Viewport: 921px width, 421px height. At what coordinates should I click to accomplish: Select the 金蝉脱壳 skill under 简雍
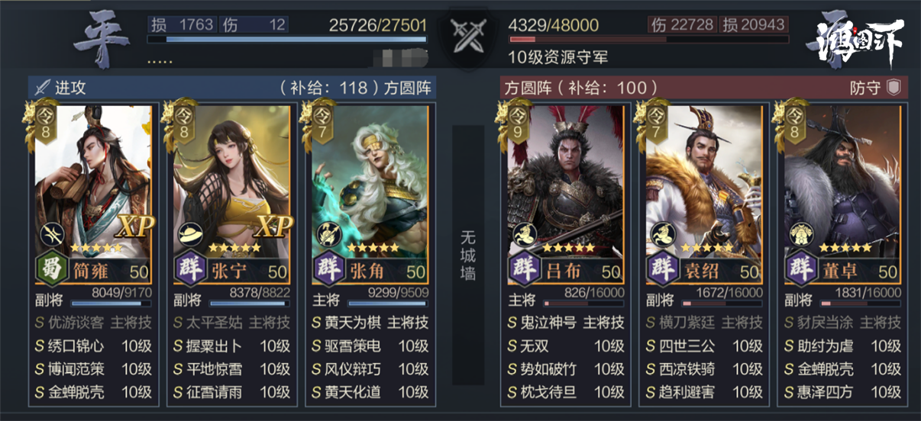[93, 392]
